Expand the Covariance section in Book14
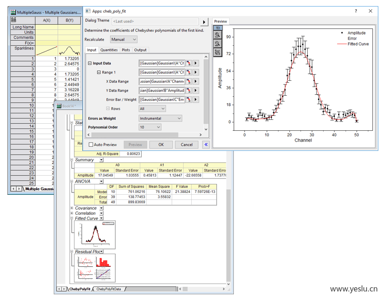This screenshot has width=383, height=298. coord(72,208)
